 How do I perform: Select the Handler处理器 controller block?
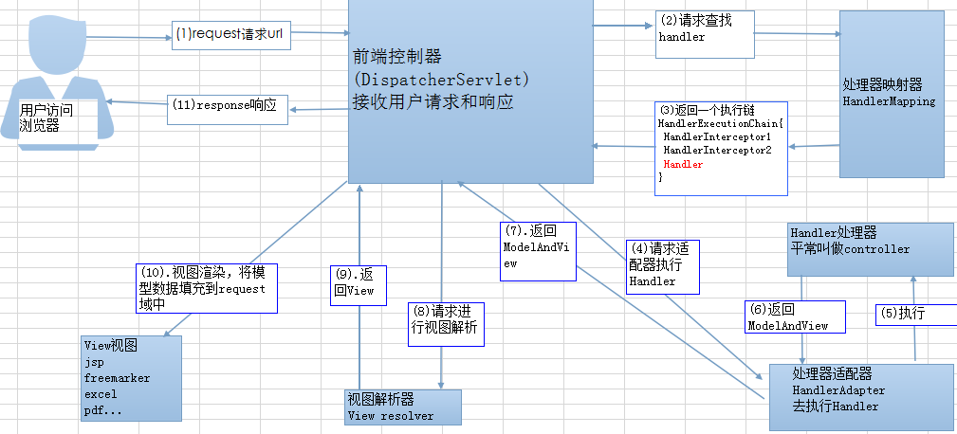(870, 249)
